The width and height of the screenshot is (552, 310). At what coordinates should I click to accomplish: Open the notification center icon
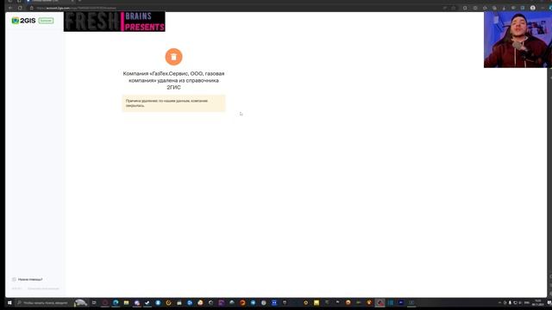tap(549, 302)
